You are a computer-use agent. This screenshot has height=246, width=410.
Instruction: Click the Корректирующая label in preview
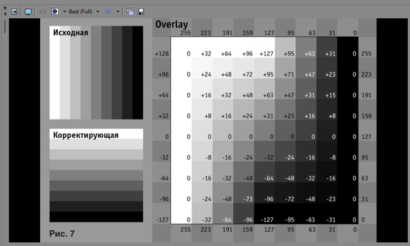[86, 135]
